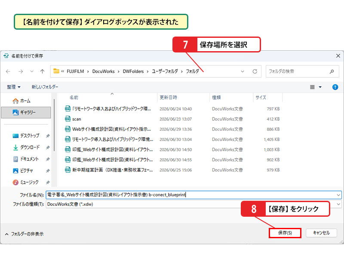Click the 保存(S) button

coord(285,233)
